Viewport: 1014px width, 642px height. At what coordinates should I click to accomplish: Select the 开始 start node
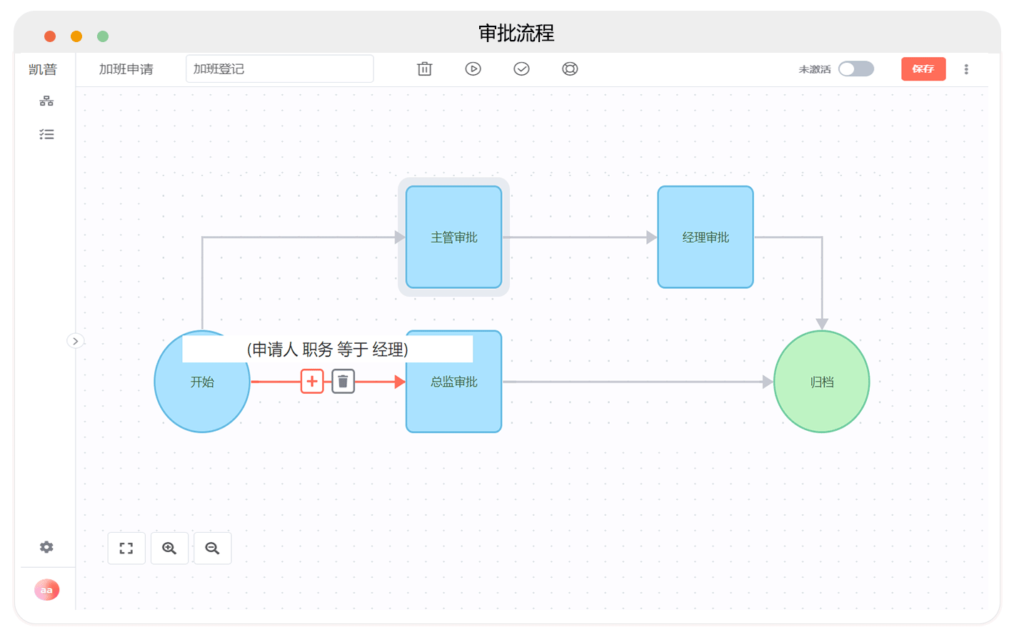click(202, 382)
